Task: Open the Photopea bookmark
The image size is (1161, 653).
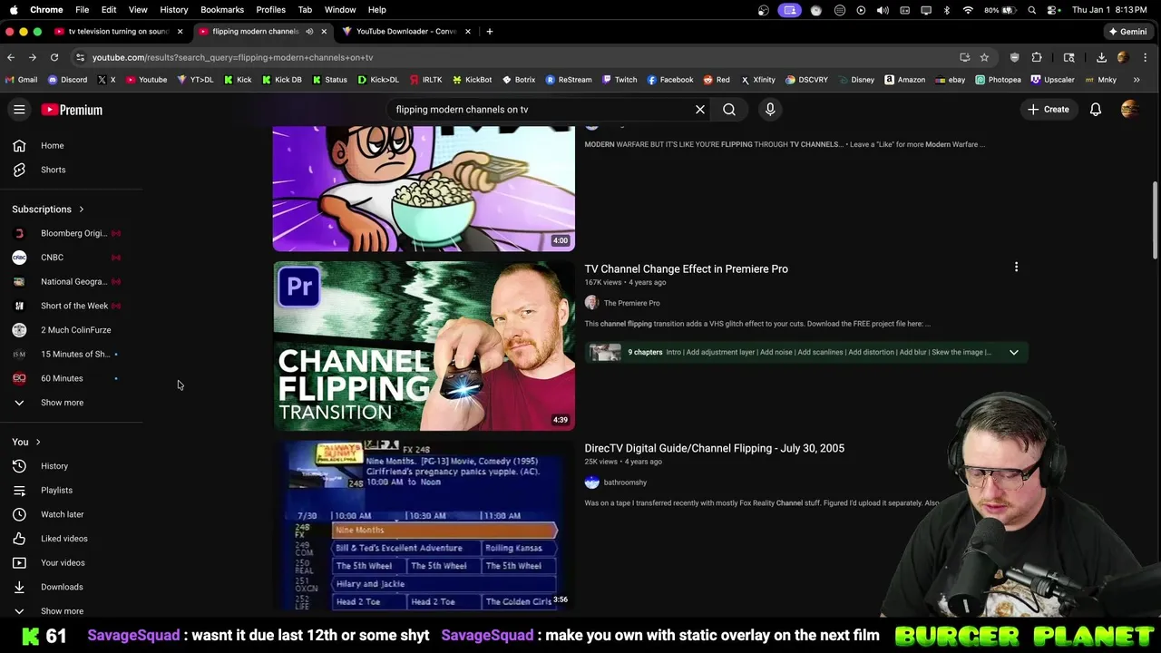Action: click(998, 80)
